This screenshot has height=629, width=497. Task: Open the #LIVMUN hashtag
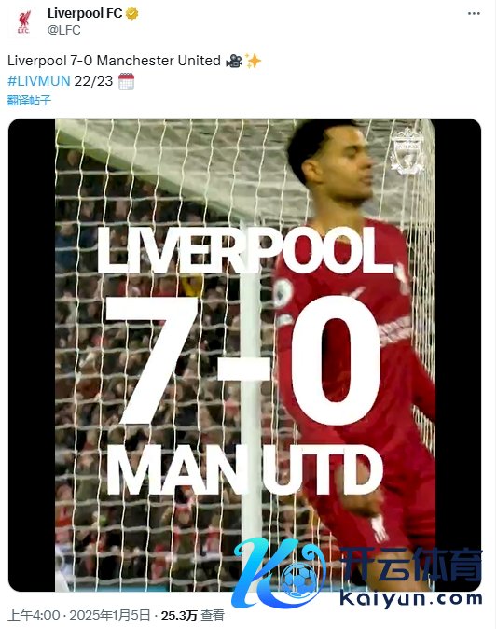pos(39,81)
